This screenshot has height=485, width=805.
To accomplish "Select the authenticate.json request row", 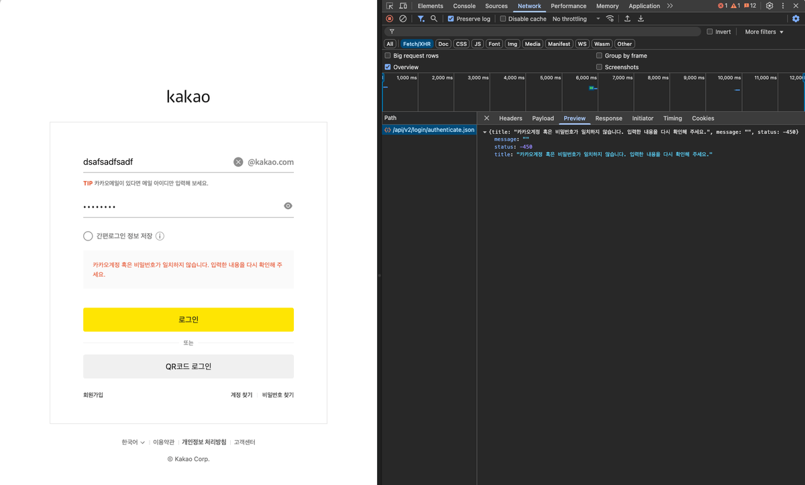I will [429, 130].
